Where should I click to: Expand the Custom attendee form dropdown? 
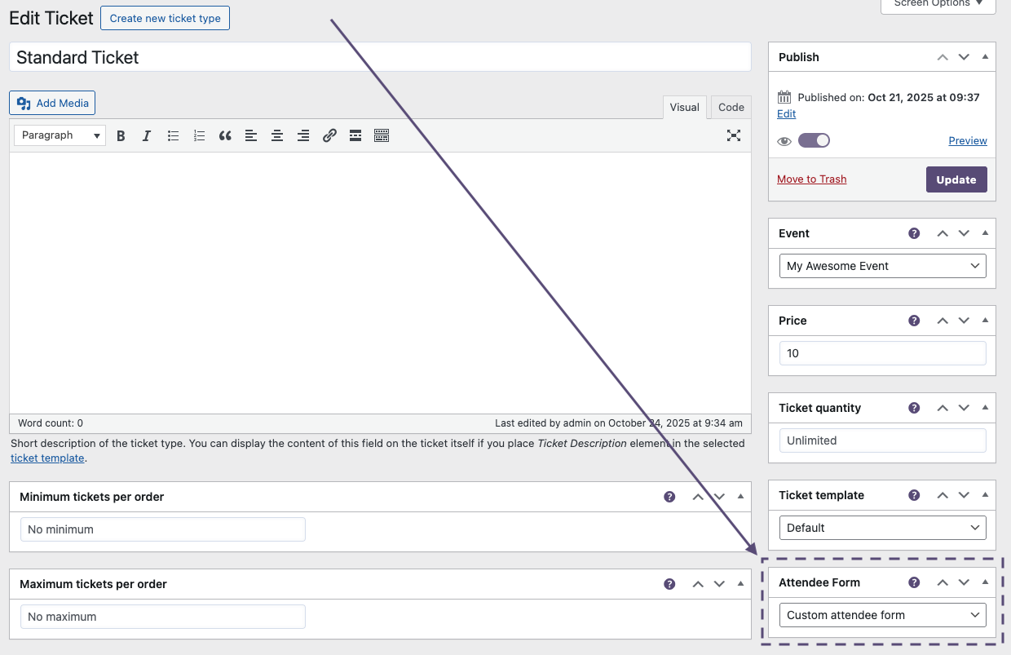pos(882,615)
